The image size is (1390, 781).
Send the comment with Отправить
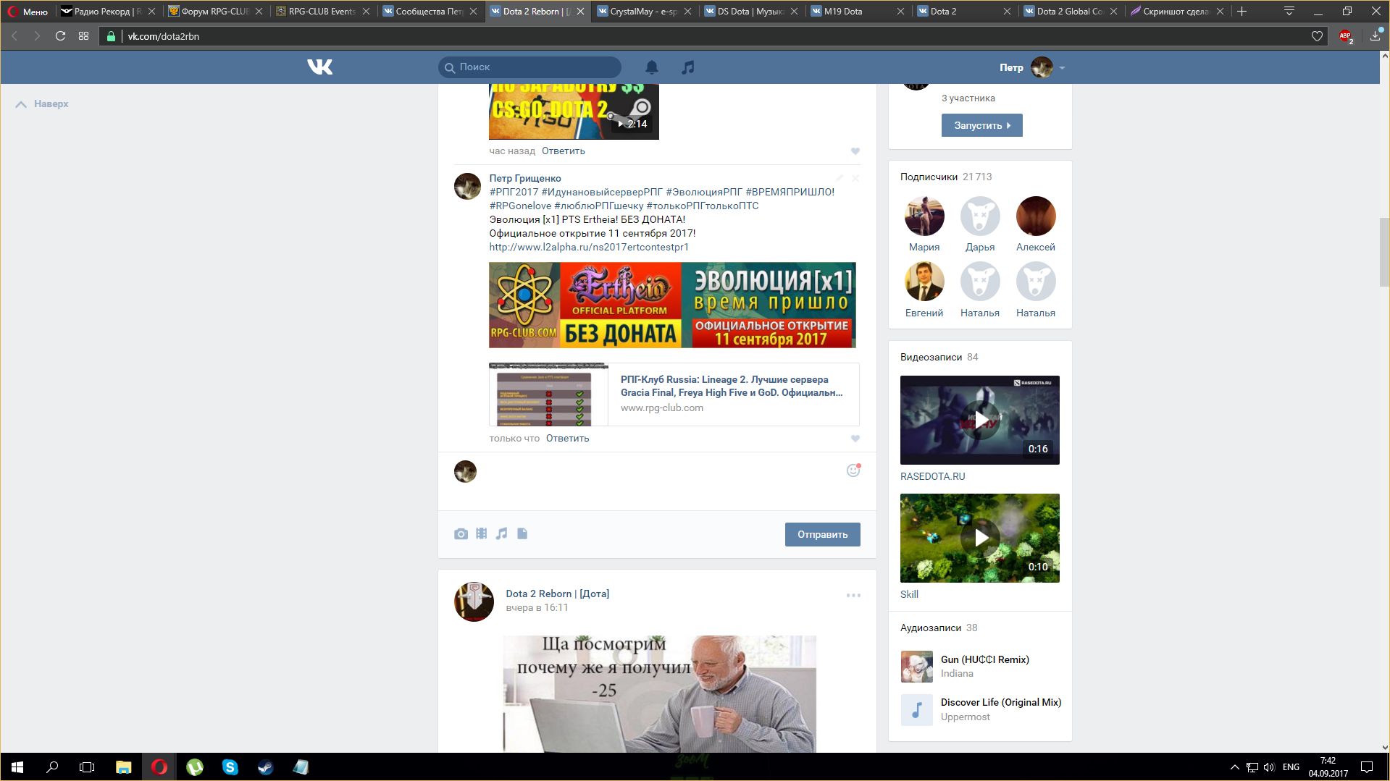tap(822, 534)
